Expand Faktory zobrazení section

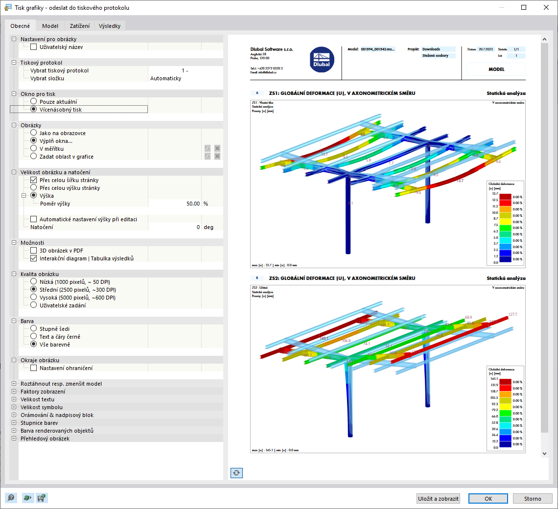pos(14,391)
